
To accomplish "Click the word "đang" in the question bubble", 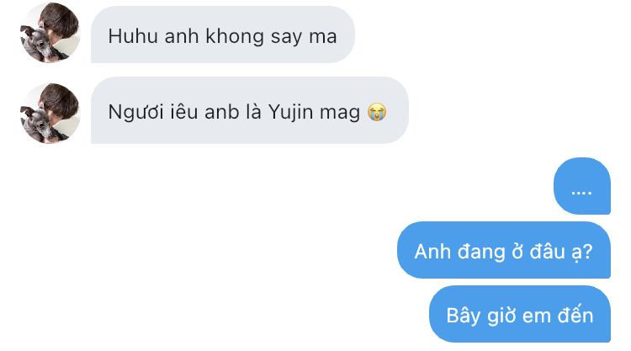I will tap(481, 252).
